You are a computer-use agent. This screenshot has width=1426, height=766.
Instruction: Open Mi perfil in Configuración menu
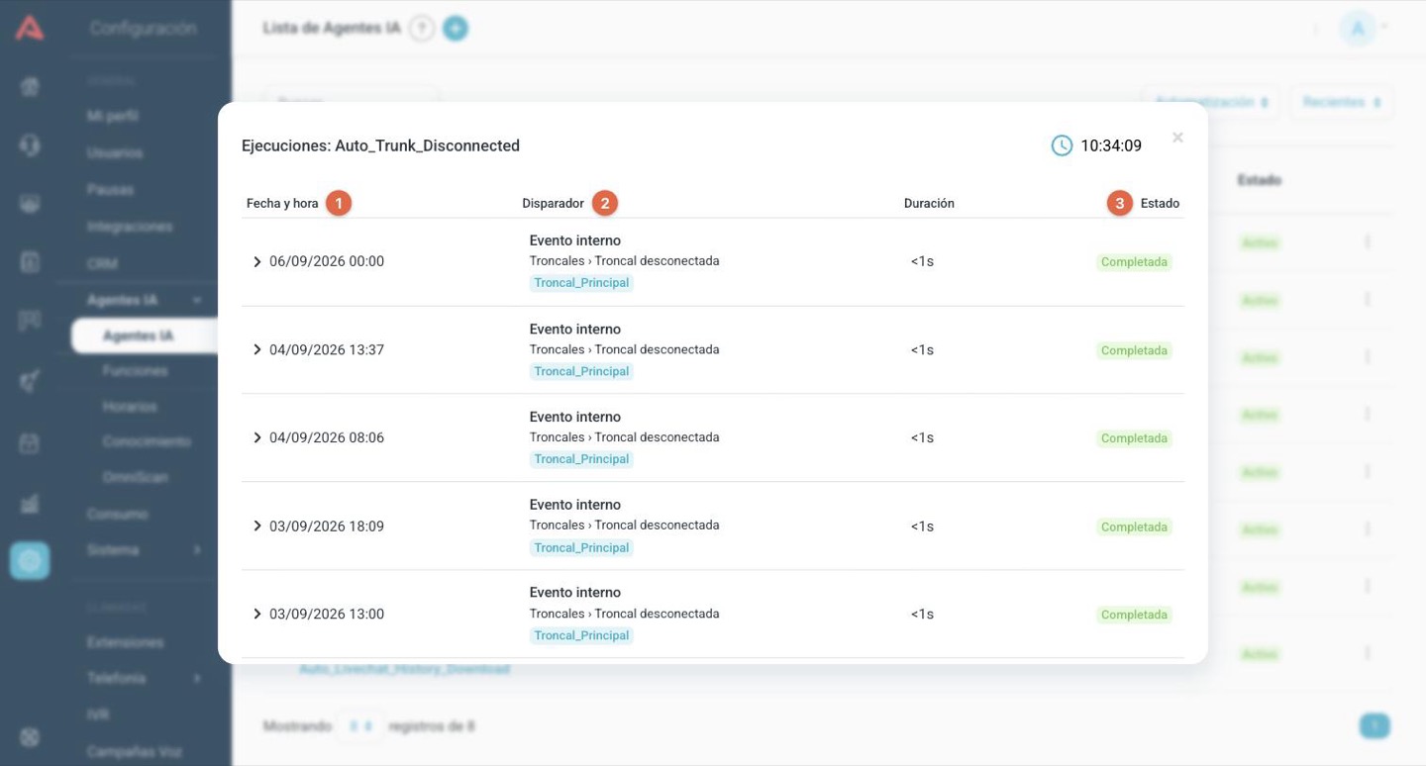113,116
